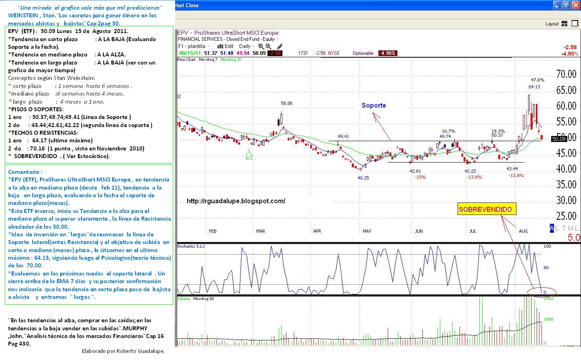
Task: Click the Price Chart pane label
Action: (186, 60)
